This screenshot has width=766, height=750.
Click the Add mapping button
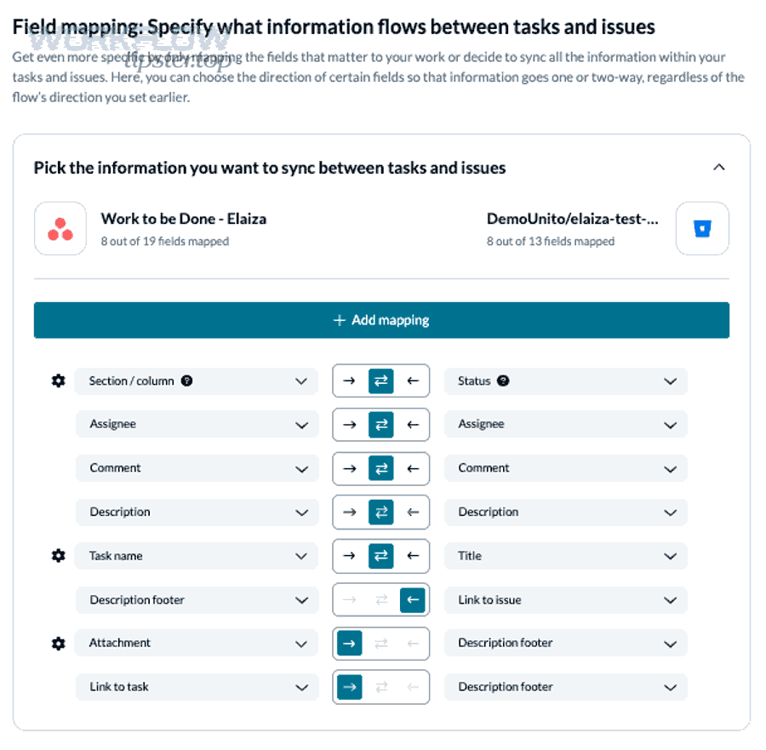(x=381, y=320)
